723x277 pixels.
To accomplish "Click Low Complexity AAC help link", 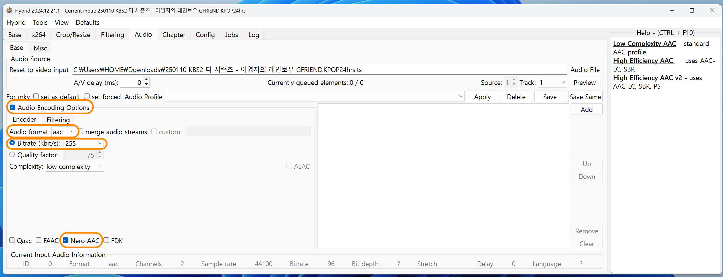I will [x=645, y=44].
